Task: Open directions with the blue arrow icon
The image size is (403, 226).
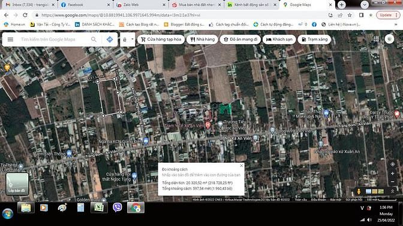Action: point(110,39)
